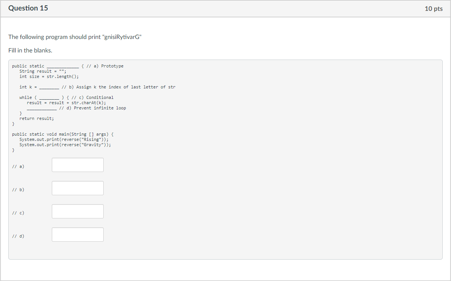451x281 pixels.
Task: Click the return result; code line
Action: coord(37,118)
